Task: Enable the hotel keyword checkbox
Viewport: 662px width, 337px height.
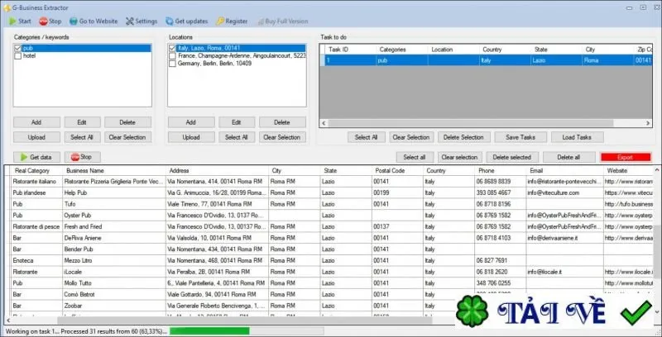Action: [17, 55]
